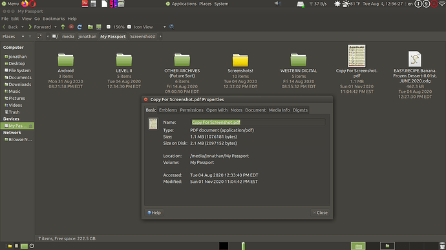
Task: Switch to the Open With tab
Action: coord(217,110)
